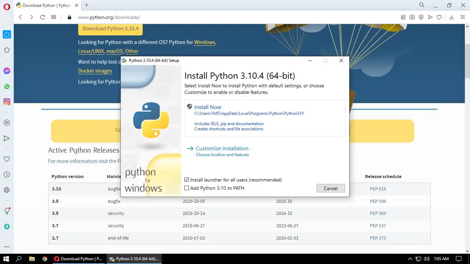Click Python version 3.10 table cell
The height and width of the screenshot is (264, 470).
click(56, 189)
